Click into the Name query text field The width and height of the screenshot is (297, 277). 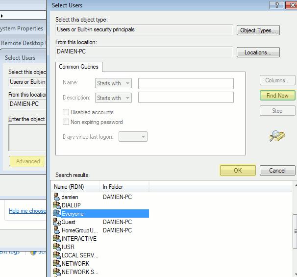[186, 83]
